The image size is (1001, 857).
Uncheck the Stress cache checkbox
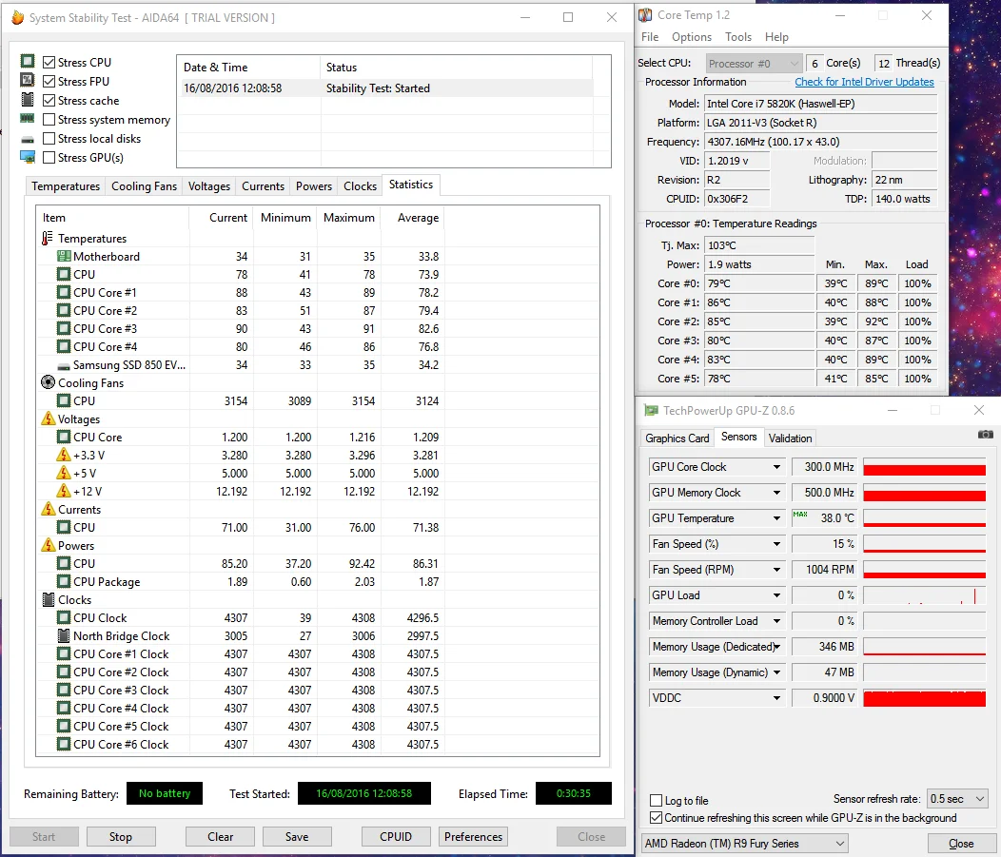(x=49, y=100)
